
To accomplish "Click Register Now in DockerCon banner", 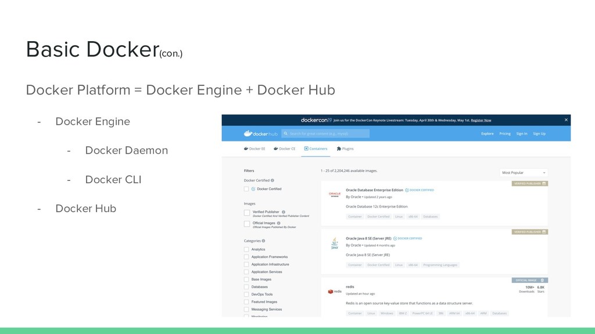I will point(481,121).
